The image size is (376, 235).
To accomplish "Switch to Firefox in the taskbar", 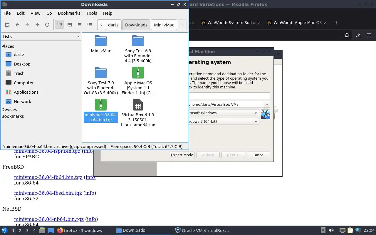I will point(80,230).
